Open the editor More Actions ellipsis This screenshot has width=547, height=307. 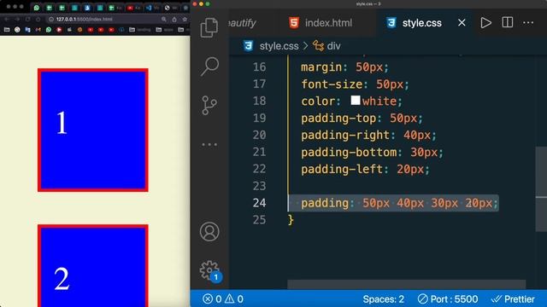(x=528, y=23)
